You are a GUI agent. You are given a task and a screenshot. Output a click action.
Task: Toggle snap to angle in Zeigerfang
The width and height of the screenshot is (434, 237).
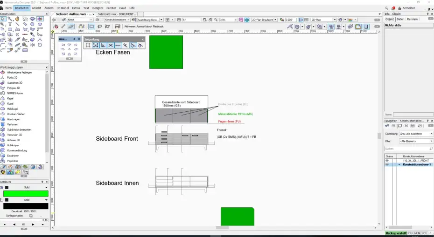click(103, 45)
